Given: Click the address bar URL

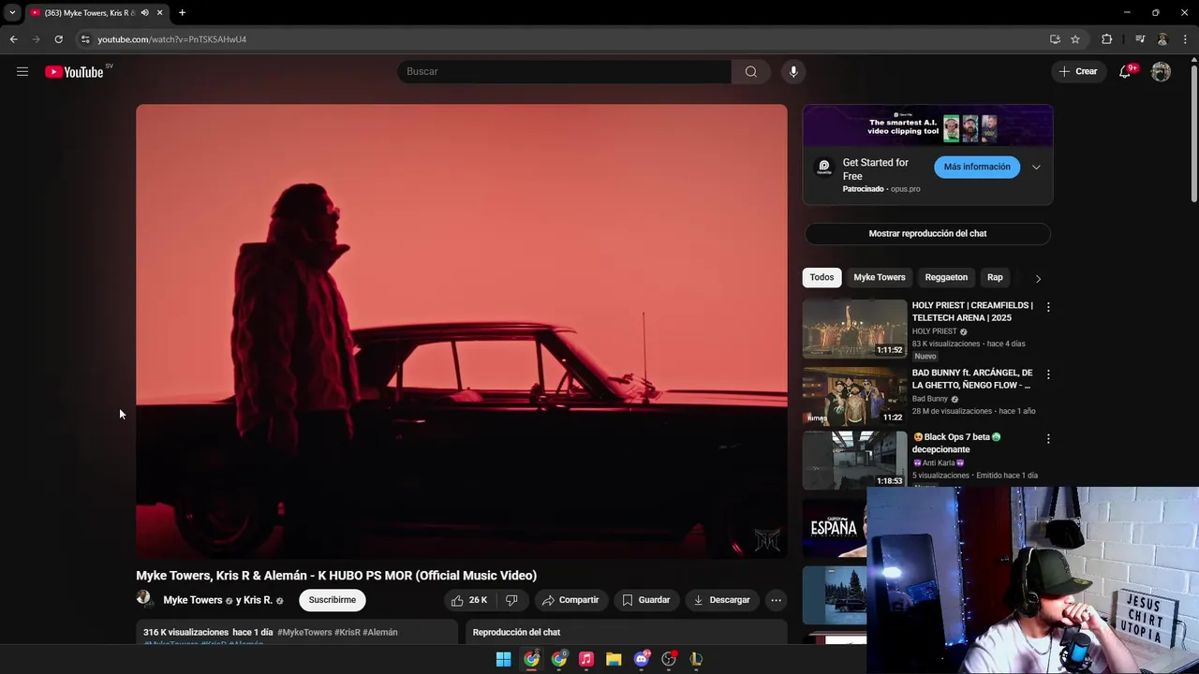Looking at the screenshot, I should point(172,39).
